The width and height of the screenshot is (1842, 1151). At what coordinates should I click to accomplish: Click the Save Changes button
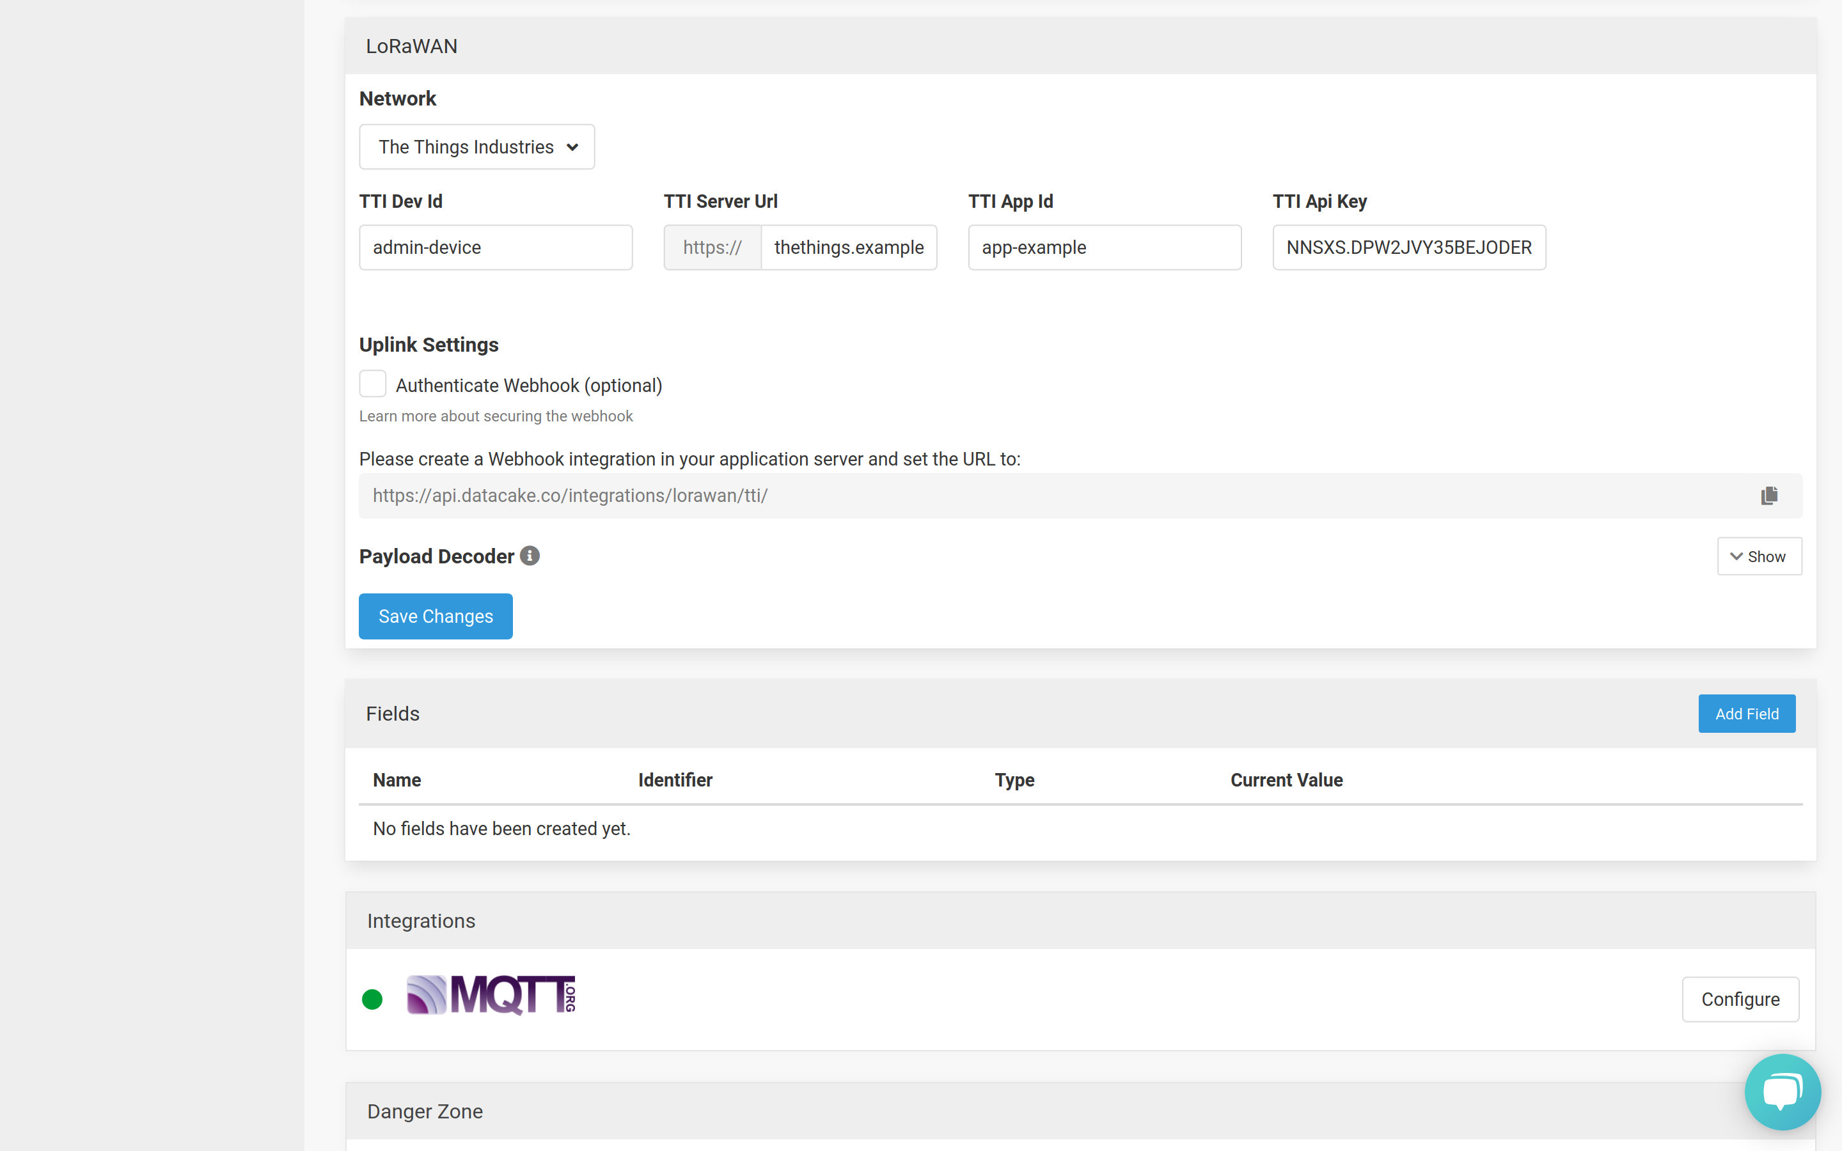tap(435, 615)
